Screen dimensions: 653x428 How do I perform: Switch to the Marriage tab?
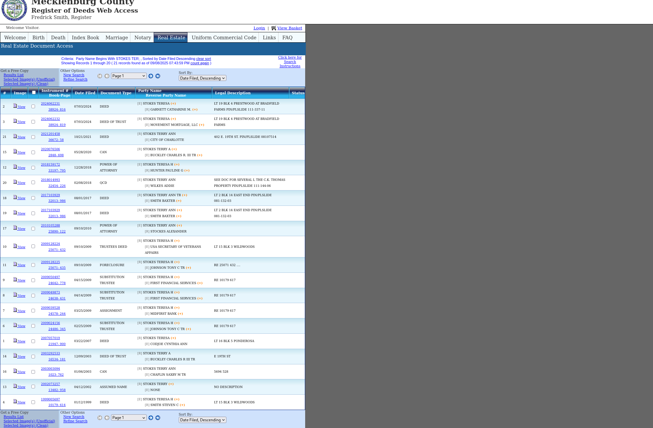pos(116,38)
